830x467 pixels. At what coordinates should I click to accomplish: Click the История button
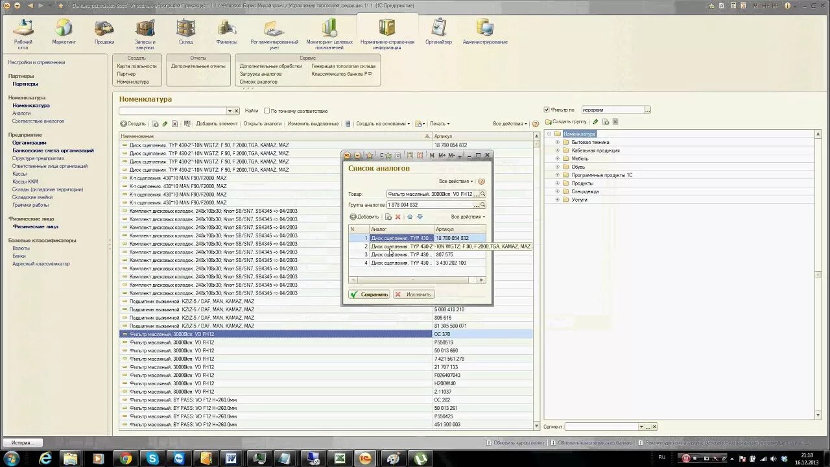[x=23, y=443]
